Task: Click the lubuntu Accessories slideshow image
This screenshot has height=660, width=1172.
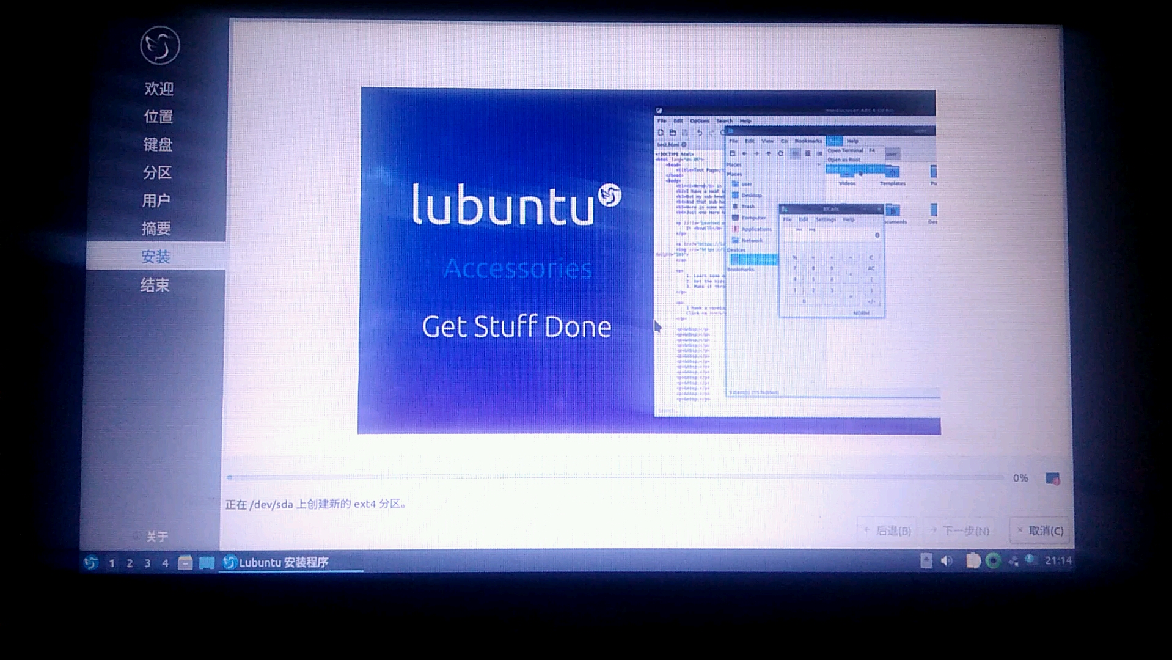Action: pos(649,262)
